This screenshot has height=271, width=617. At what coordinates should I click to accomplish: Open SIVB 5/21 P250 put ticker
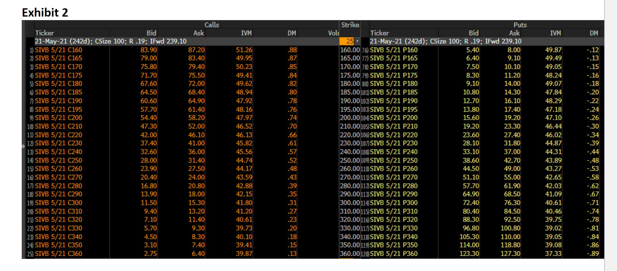coord(394,160)
